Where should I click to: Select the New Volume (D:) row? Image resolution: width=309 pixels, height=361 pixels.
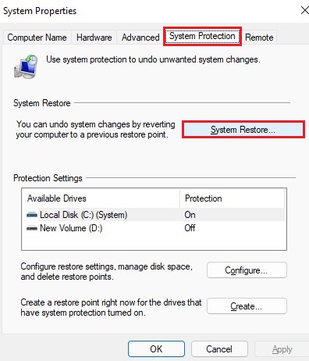click(154, 228)
